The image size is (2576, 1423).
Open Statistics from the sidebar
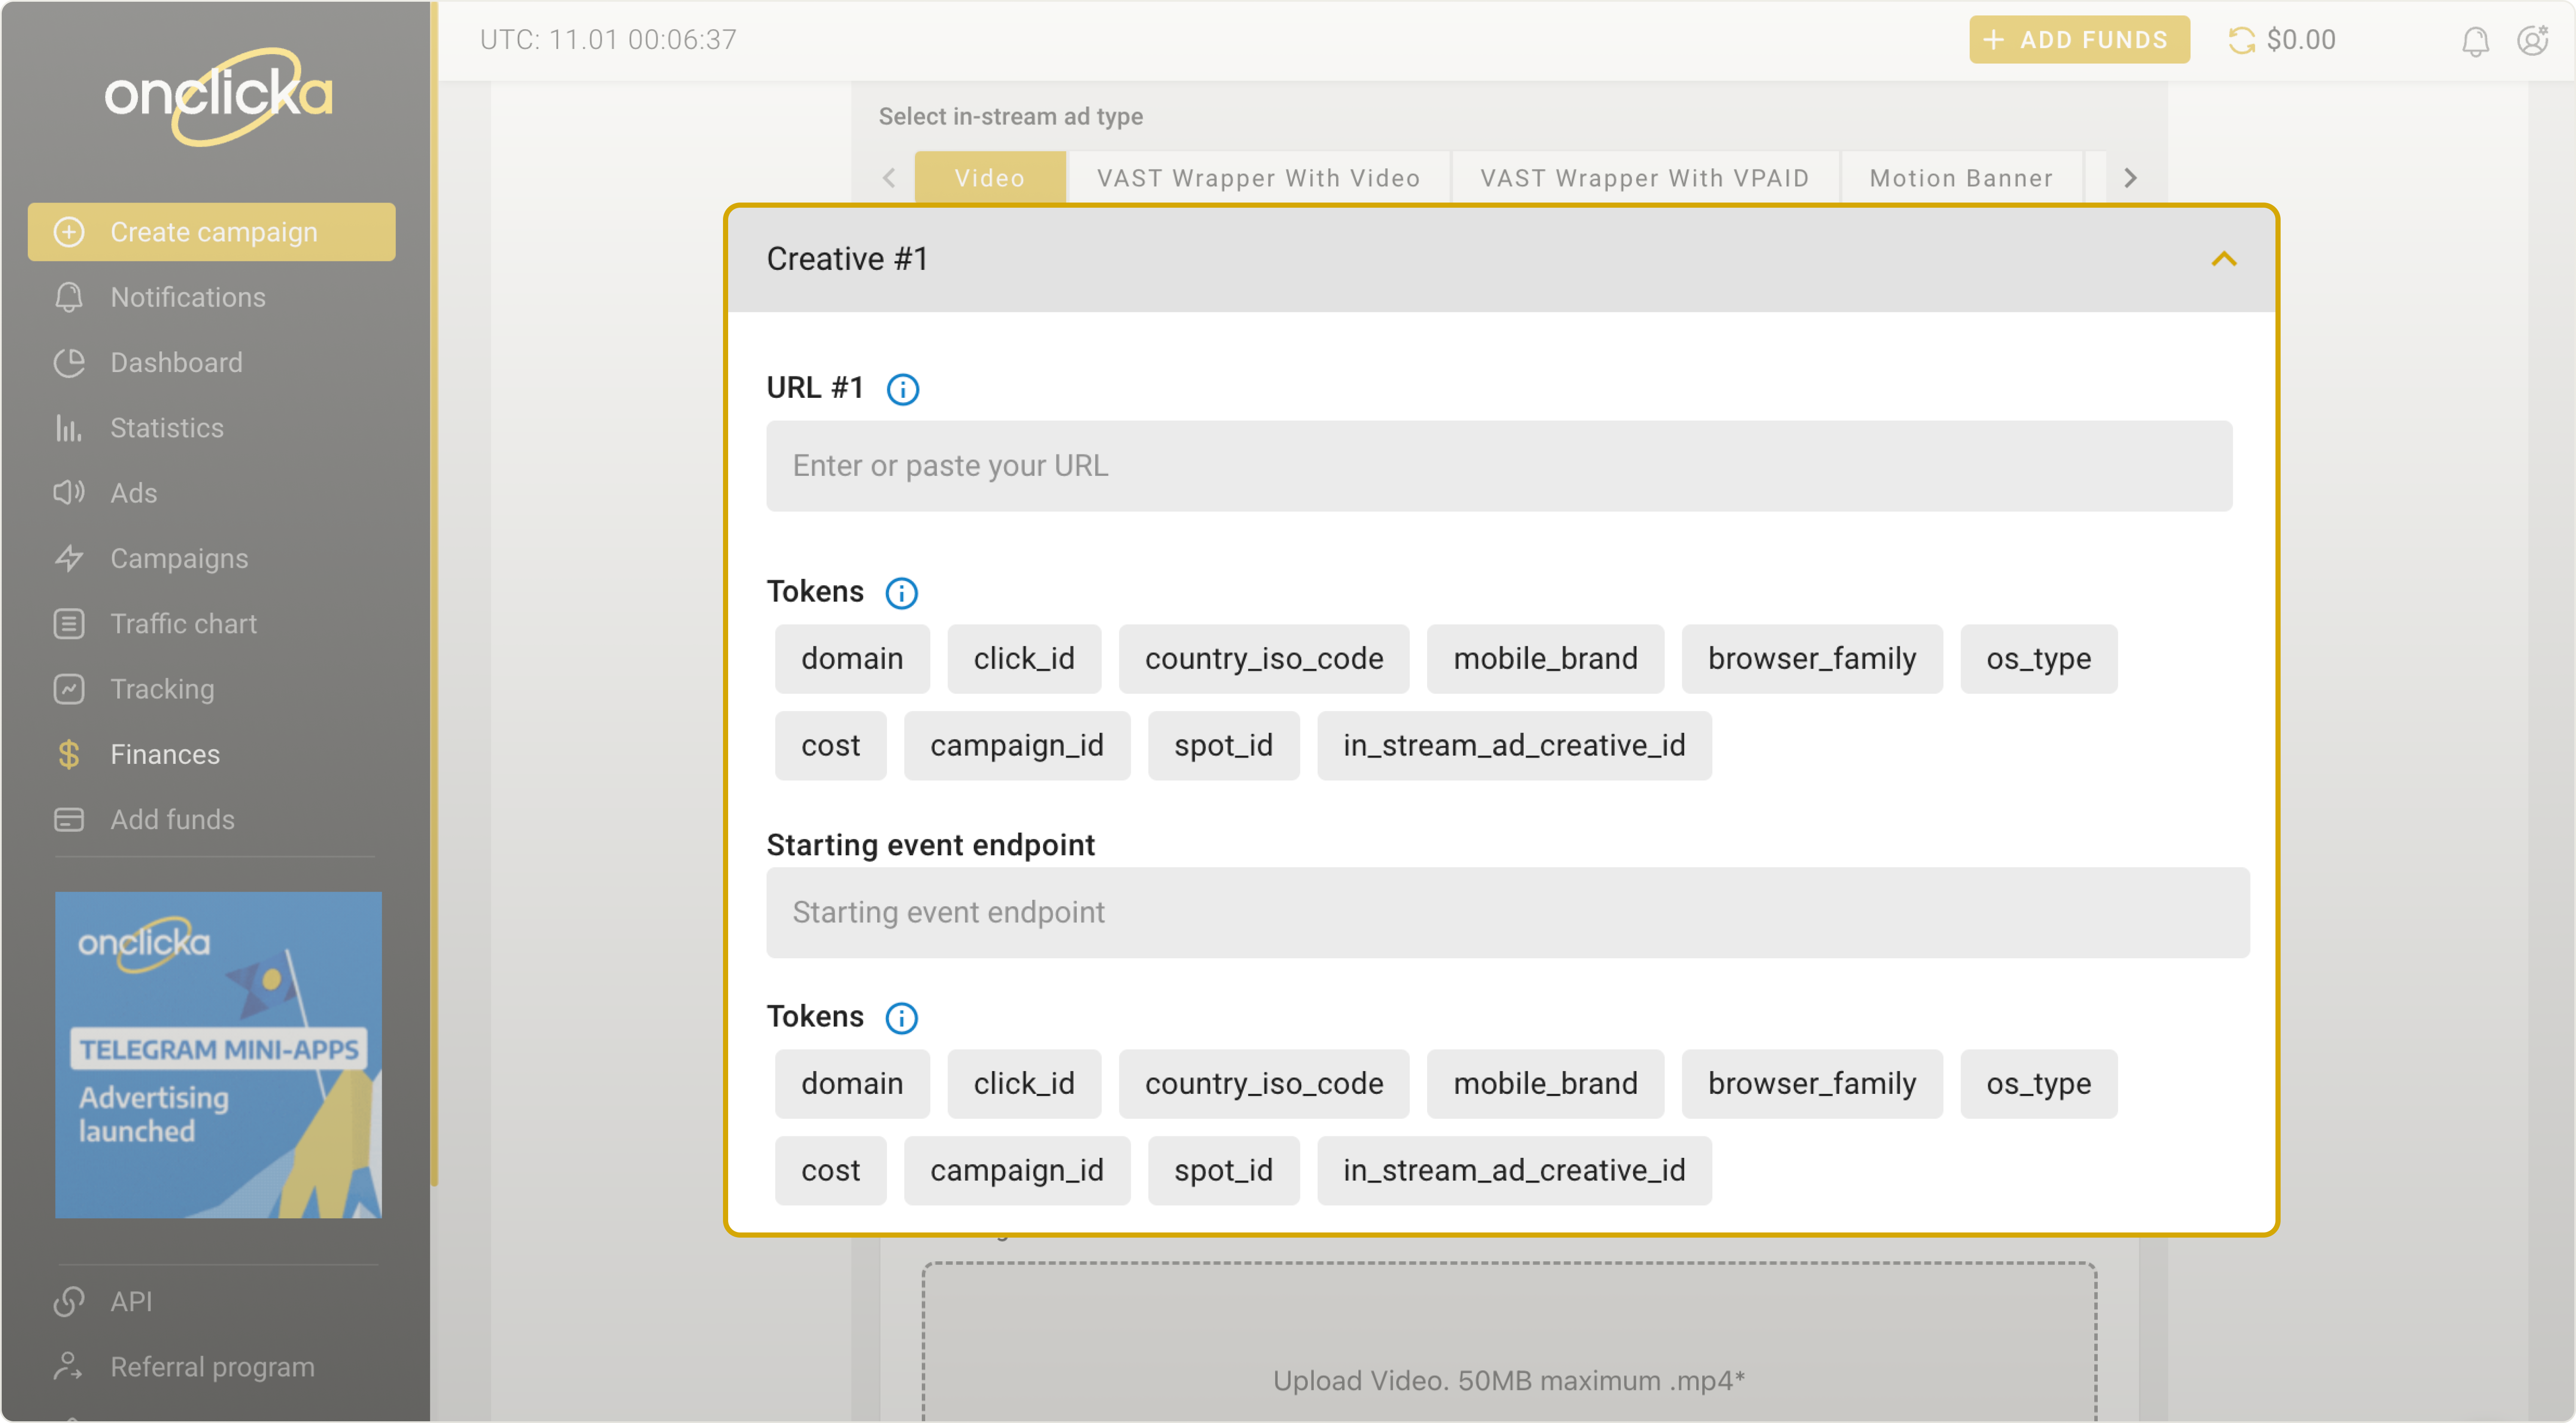[x=166, y=428]
